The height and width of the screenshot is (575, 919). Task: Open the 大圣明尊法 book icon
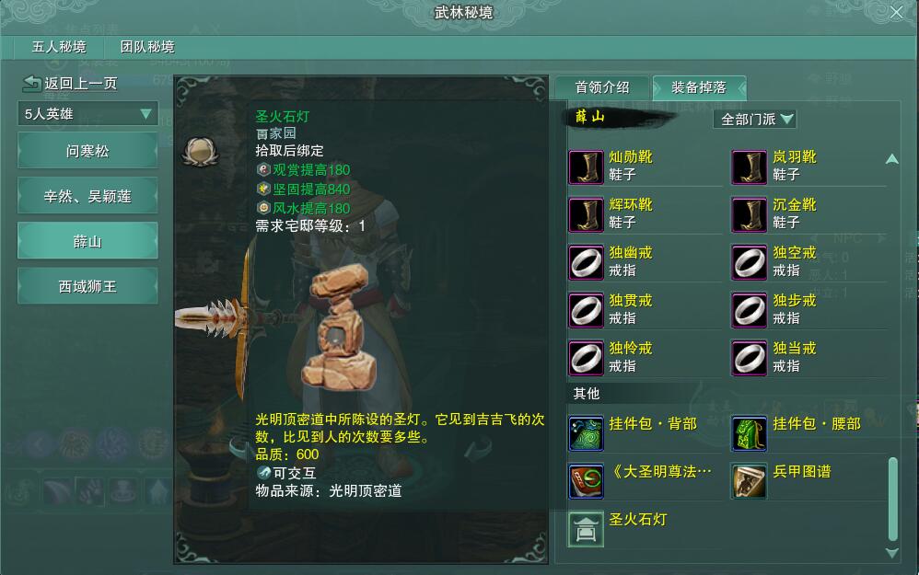[586, 481]
